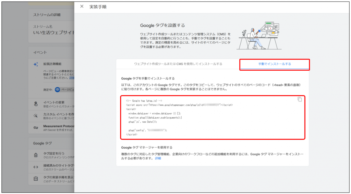This screenshot has width=351, height=194.
Task: Click the 拡張計測機能 sparkle icon
Action: point(36,65)
